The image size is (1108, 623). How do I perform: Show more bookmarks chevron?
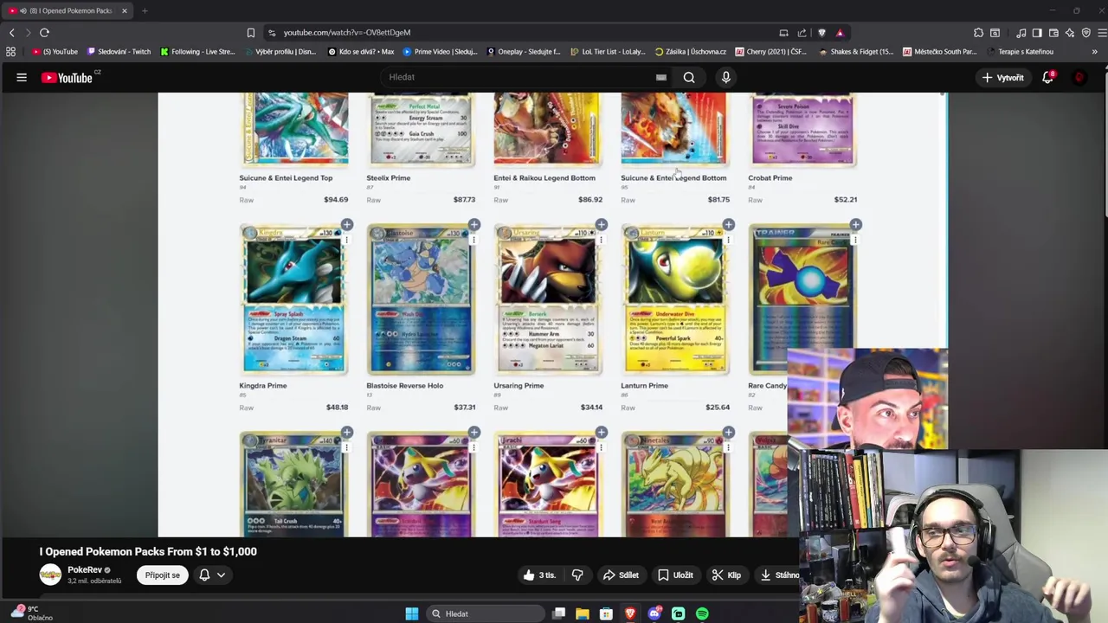pos(1094,52)
